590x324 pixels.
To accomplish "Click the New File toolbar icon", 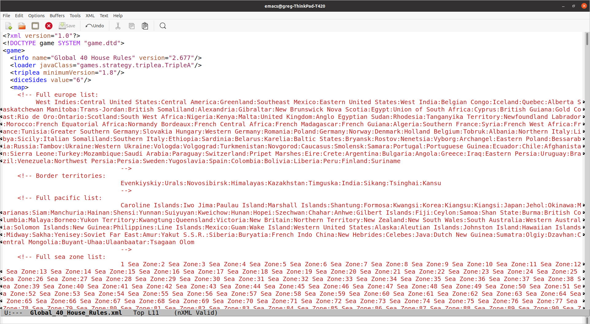I will click(x=9, y=26).
